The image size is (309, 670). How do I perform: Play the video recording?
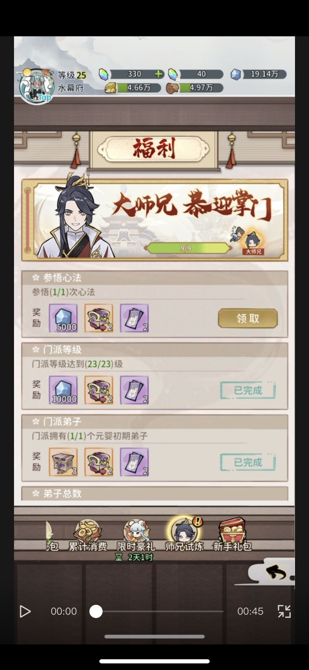pyautogui.click(x=25, y=611)
